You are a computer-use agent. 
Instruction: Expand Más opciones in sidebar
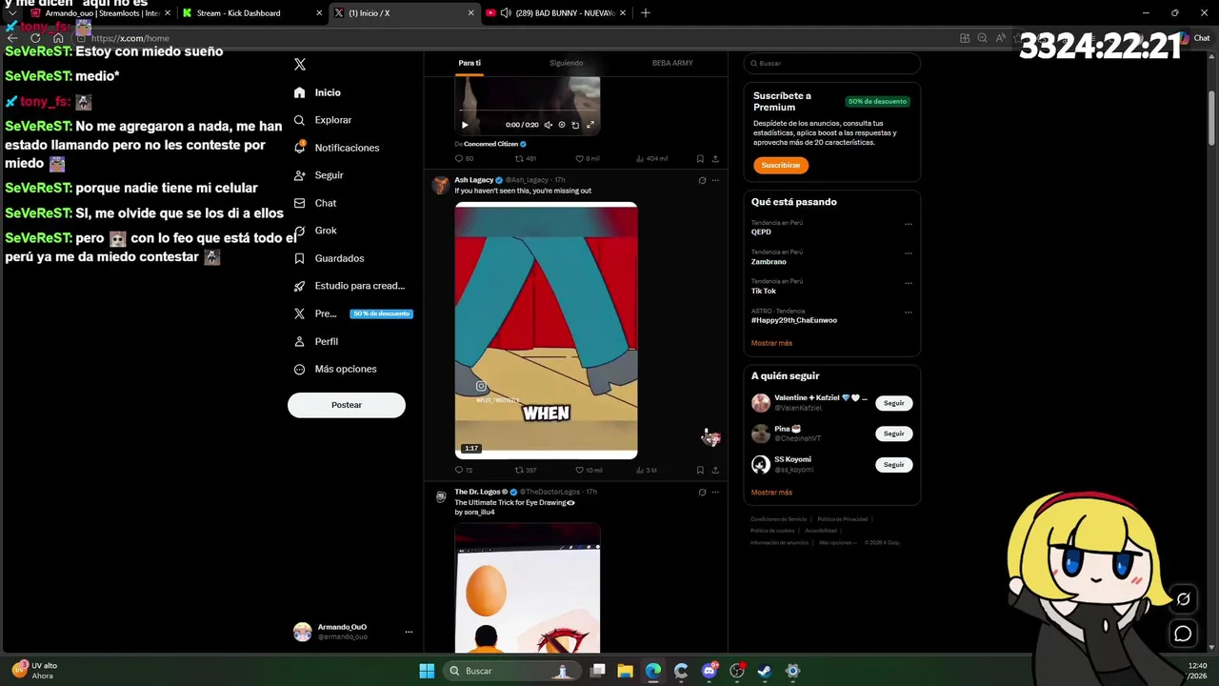pyautogui.click(x=333, y=369)
